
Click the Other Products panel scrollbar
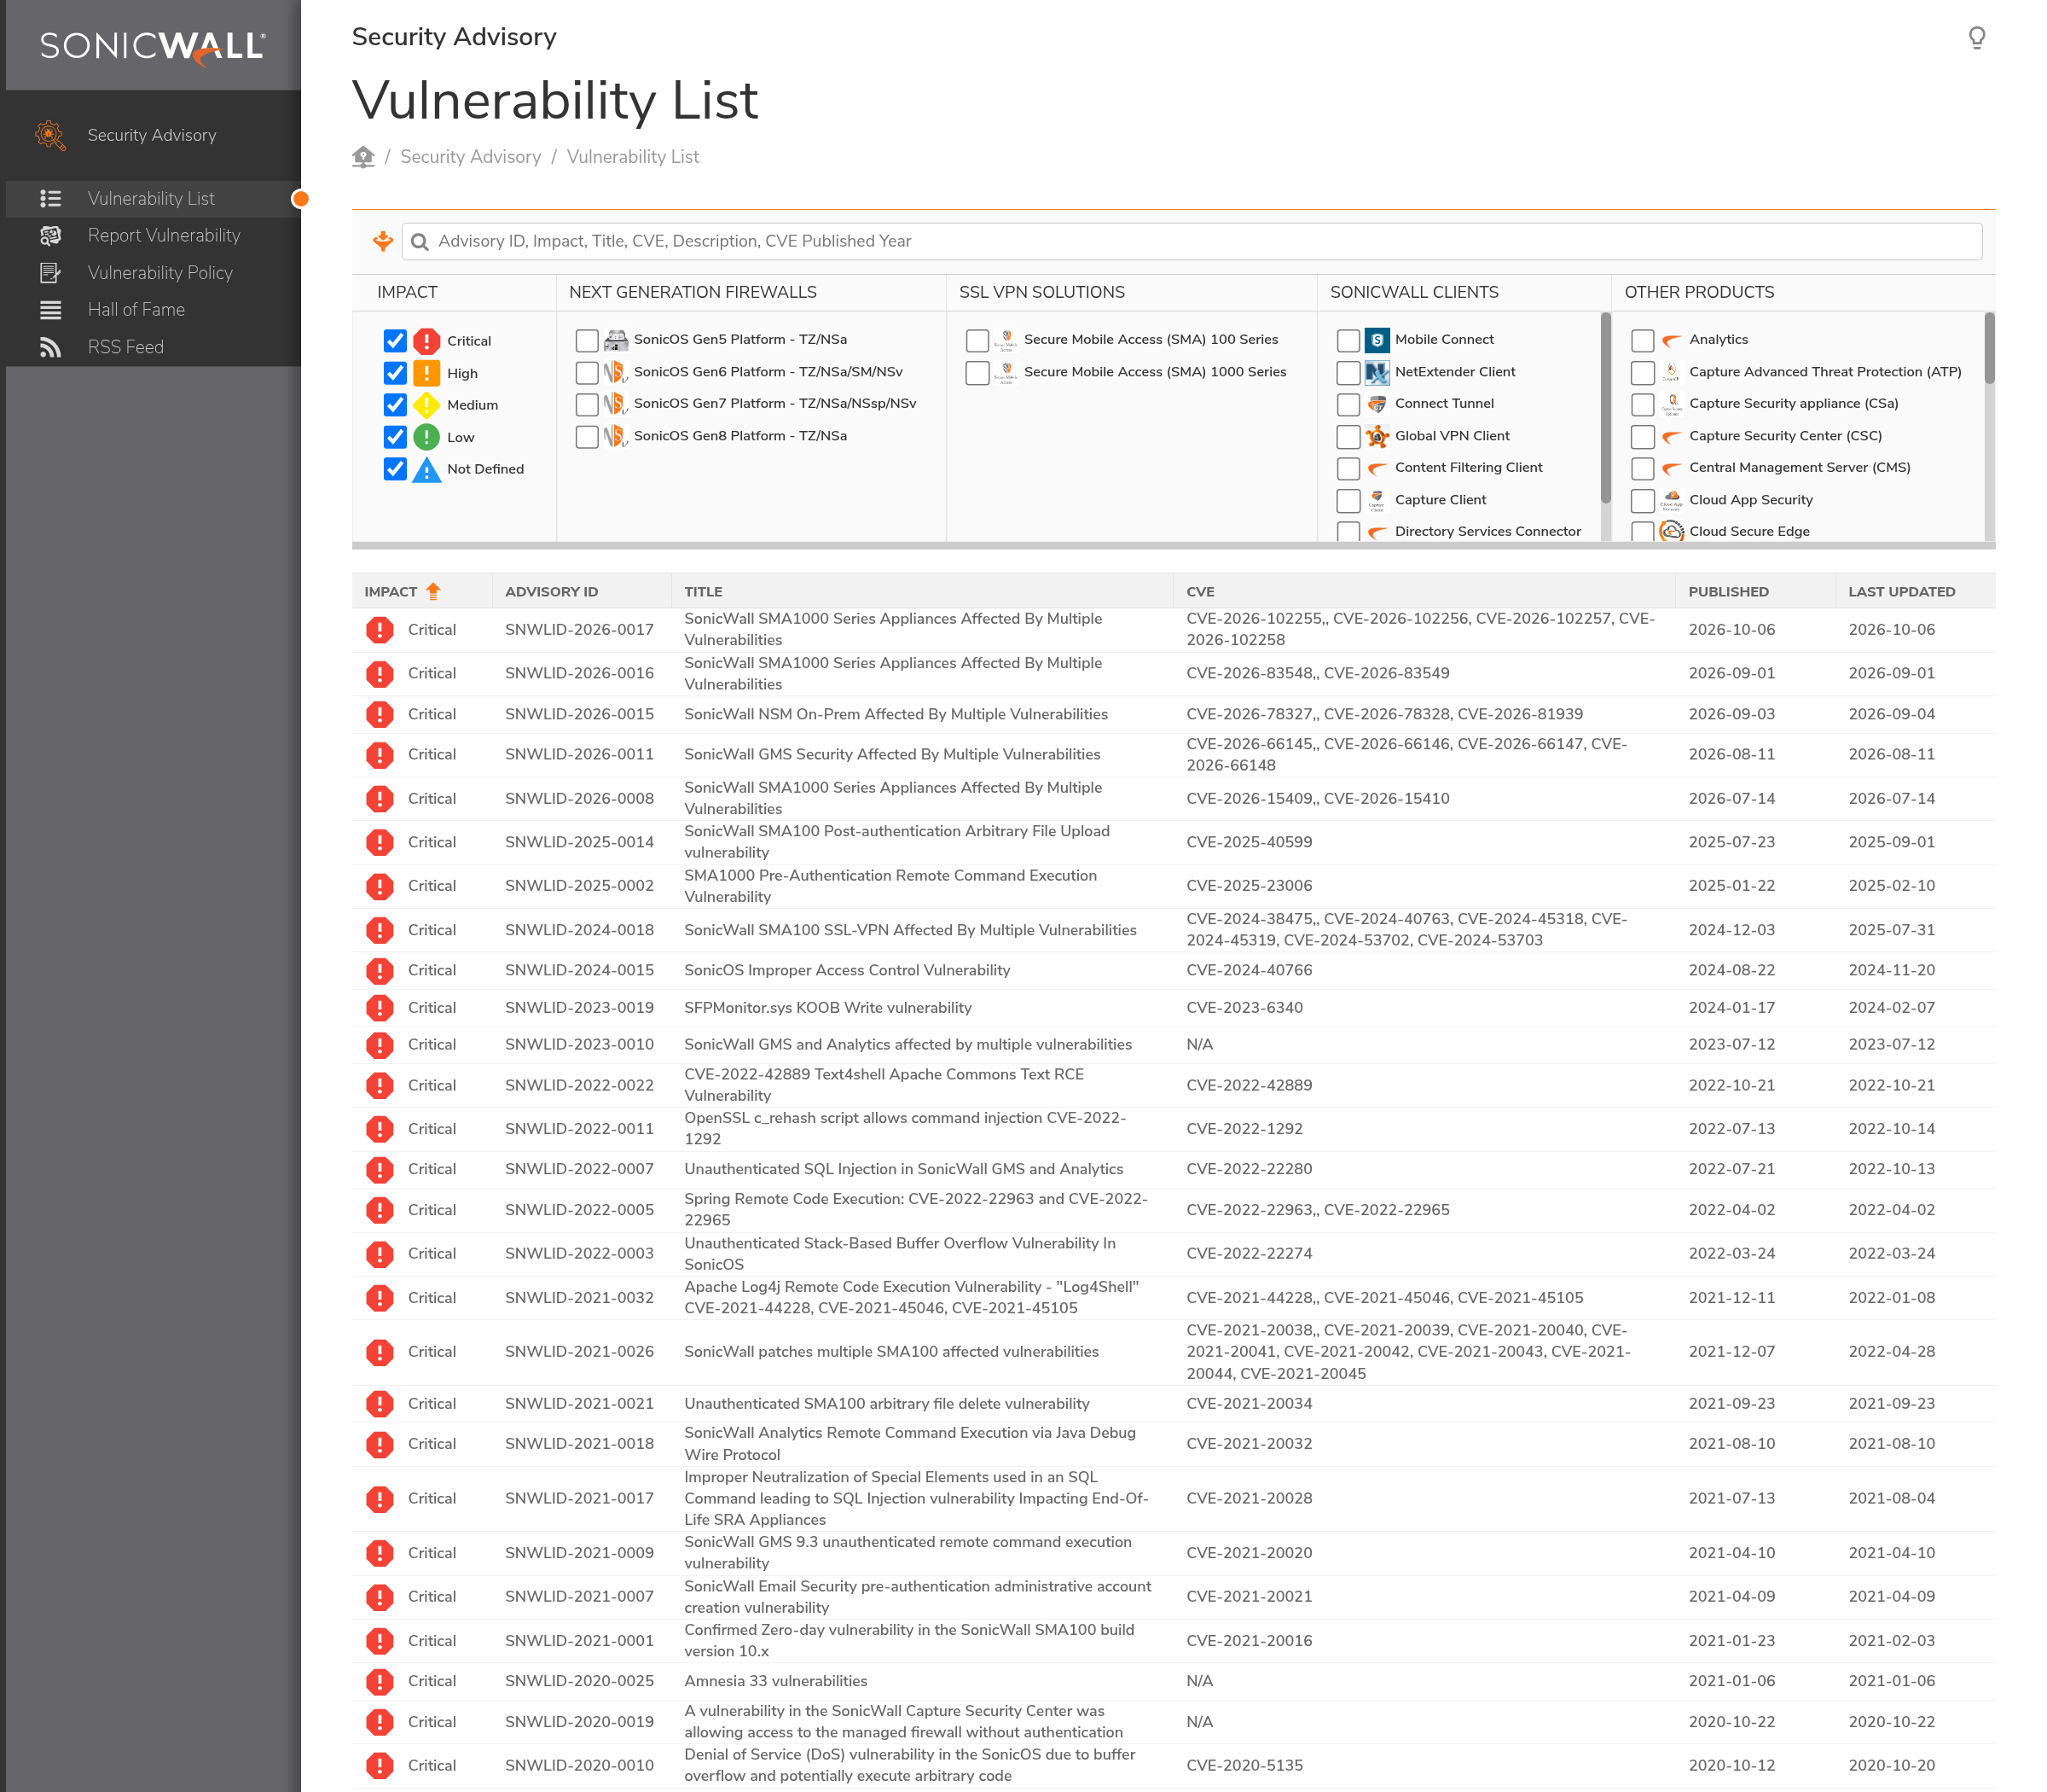[1989, 348]
